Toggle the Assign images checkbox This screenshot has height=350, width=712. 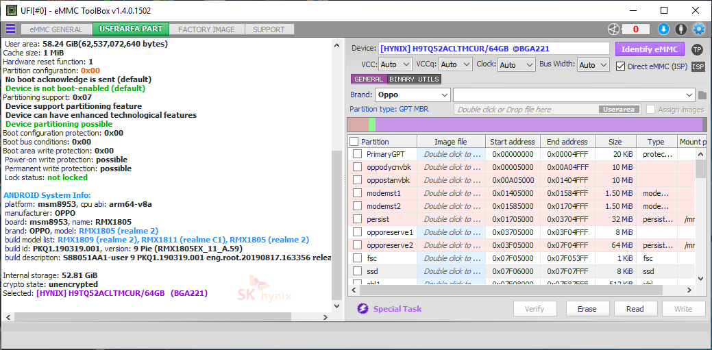[651, 110]
